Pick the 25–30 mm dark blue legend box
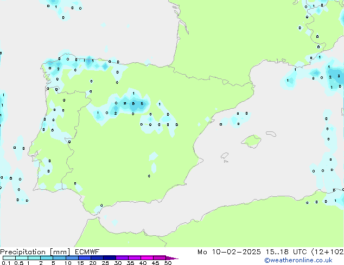The image size is (344, 265). pos(110,258)
